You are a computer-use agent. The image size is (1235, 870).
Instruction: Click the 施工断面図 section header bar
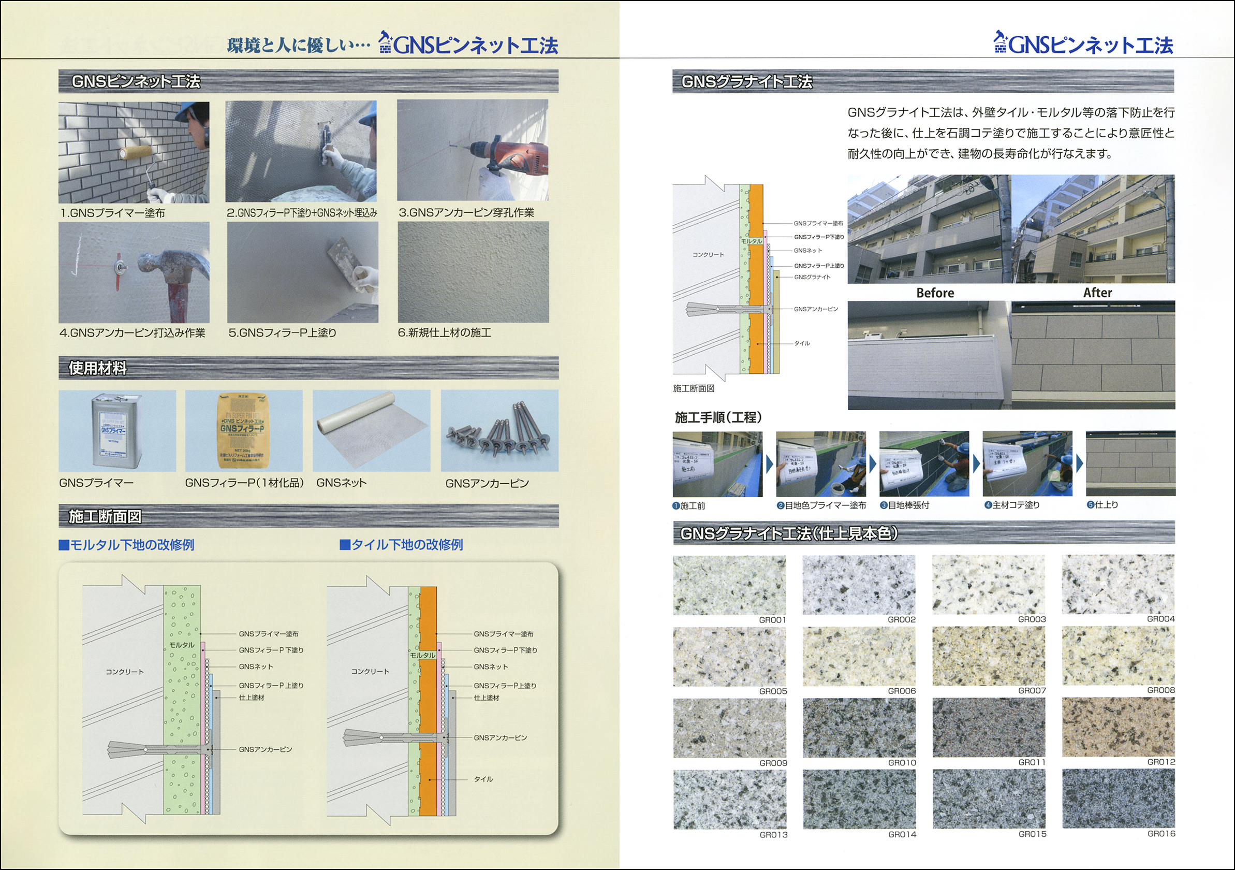(308, 516)
